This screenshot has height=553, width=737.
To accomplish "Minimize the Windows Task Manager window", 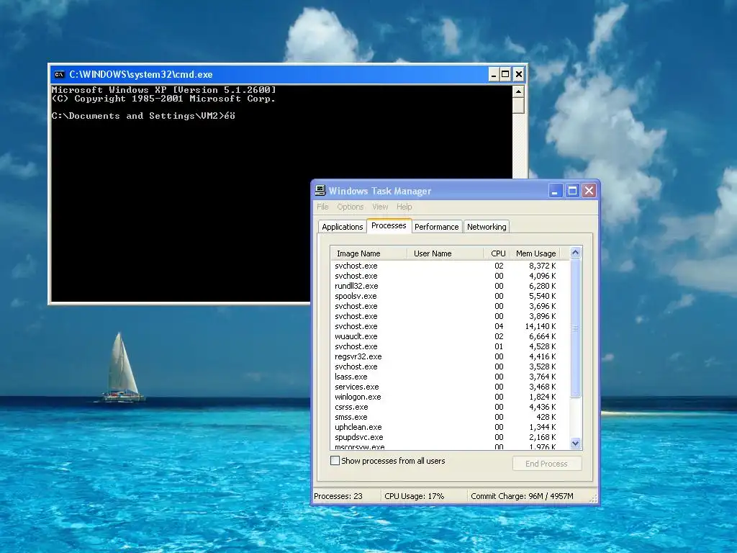I will pos(556,190).
